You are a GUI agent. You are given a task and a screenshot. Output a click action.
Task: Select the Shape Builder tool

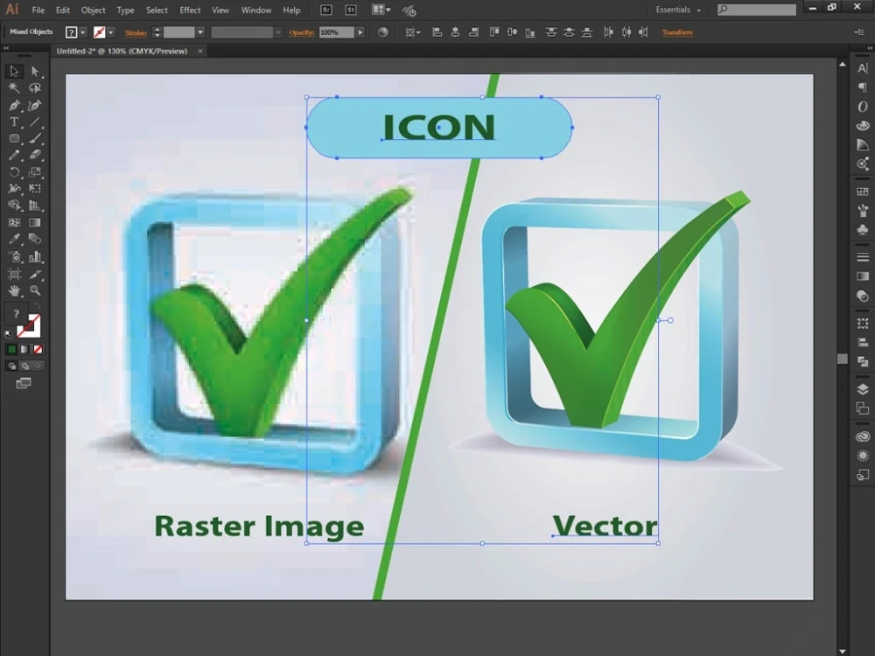tap(14, 206)
